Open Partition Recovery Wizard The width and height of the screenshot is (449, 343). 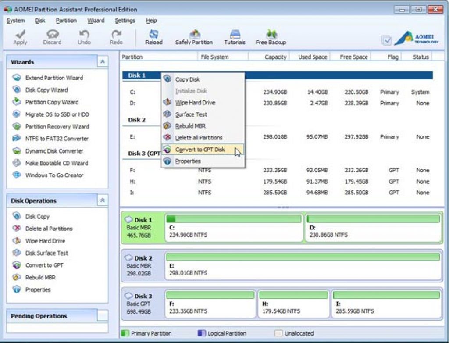pyautogui.click(x=51, y=126)
